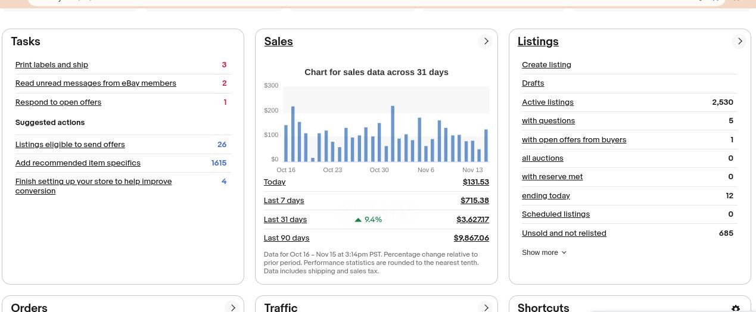Click Create listing link
This screenshot has height=312, width=756.
(546, 65)
